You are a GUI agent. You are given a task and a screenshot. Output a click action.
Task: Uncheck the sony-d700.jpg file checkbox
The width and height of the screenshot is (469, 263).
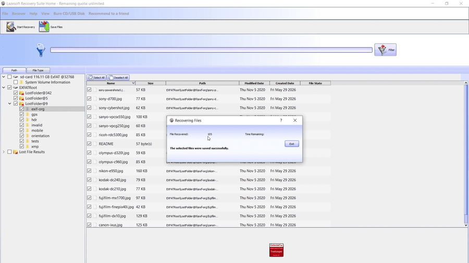click(x=89, y=99)
